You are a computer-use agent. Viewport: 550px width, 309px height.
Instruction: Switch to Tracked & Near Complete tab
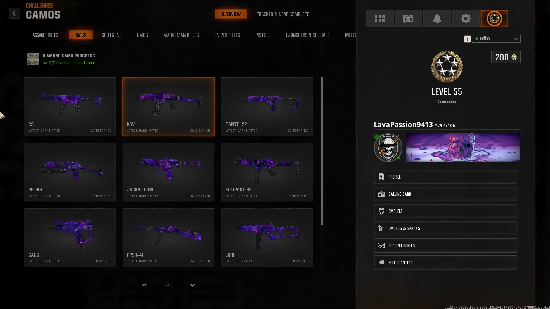(x=283, y=14)
